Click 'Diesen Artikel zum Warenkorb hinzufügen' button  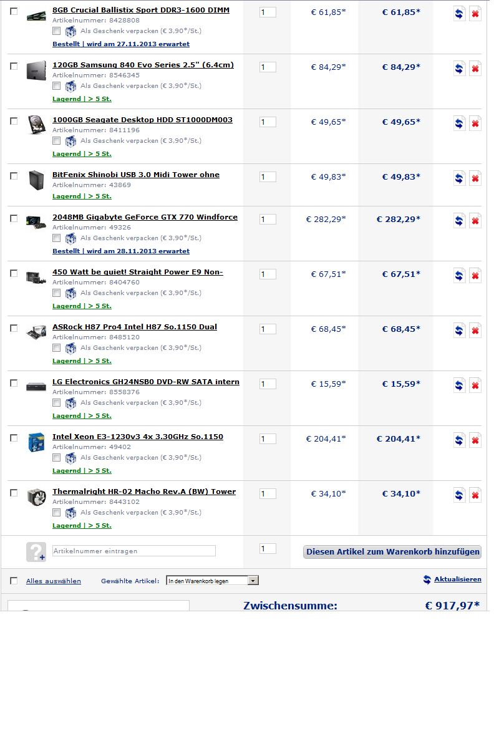(x=392, y=551)
